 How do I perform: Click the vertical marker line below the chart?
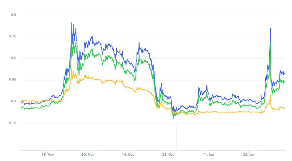coord(177,138)
